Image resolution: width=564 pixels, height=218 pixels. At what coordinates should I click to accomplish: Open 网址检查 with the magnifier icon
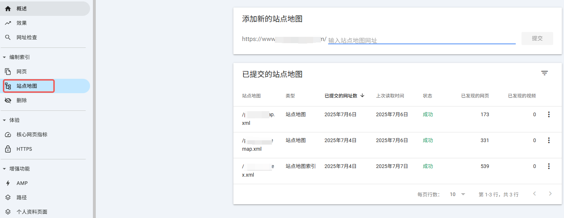pyautogui.click(x=8, y=37)
